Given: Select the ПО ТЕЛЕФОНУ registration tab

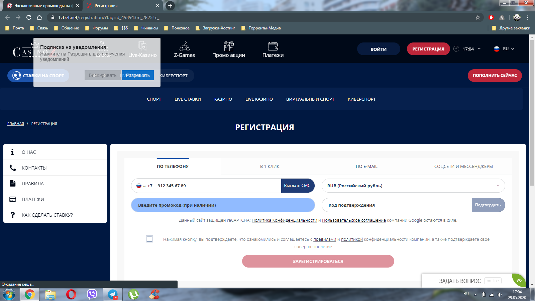Looking at the screenshot, I should 173,166.
